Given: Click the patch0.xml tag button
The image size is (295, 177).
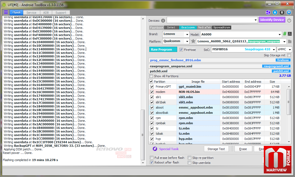Looking at the screenshot, I should click(281, 71).
